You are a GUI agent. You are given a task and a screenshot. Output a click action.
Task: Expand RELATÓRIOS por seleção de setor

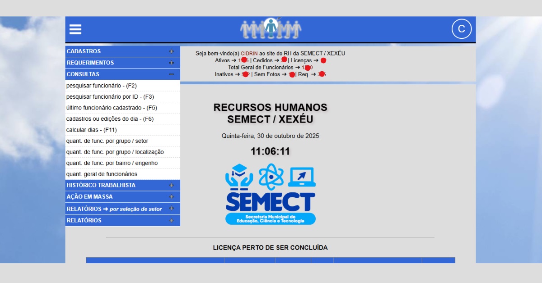pos(171,209)
